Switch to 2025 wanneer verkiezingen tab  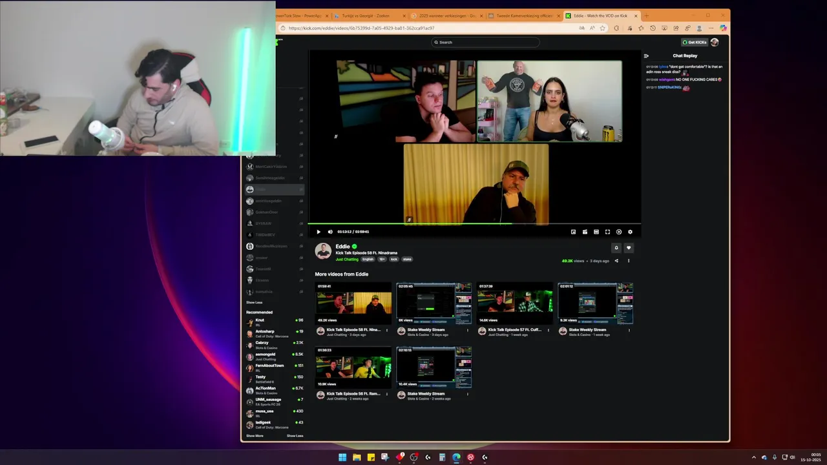tap(448, 15)
